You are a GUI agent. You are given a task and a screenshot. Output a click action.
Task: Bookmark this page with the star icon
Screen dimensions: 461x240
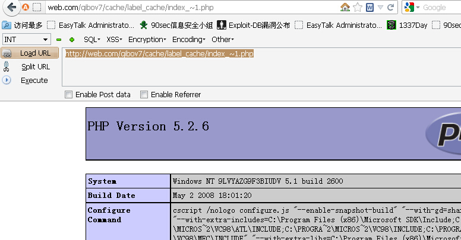point(358,7)
